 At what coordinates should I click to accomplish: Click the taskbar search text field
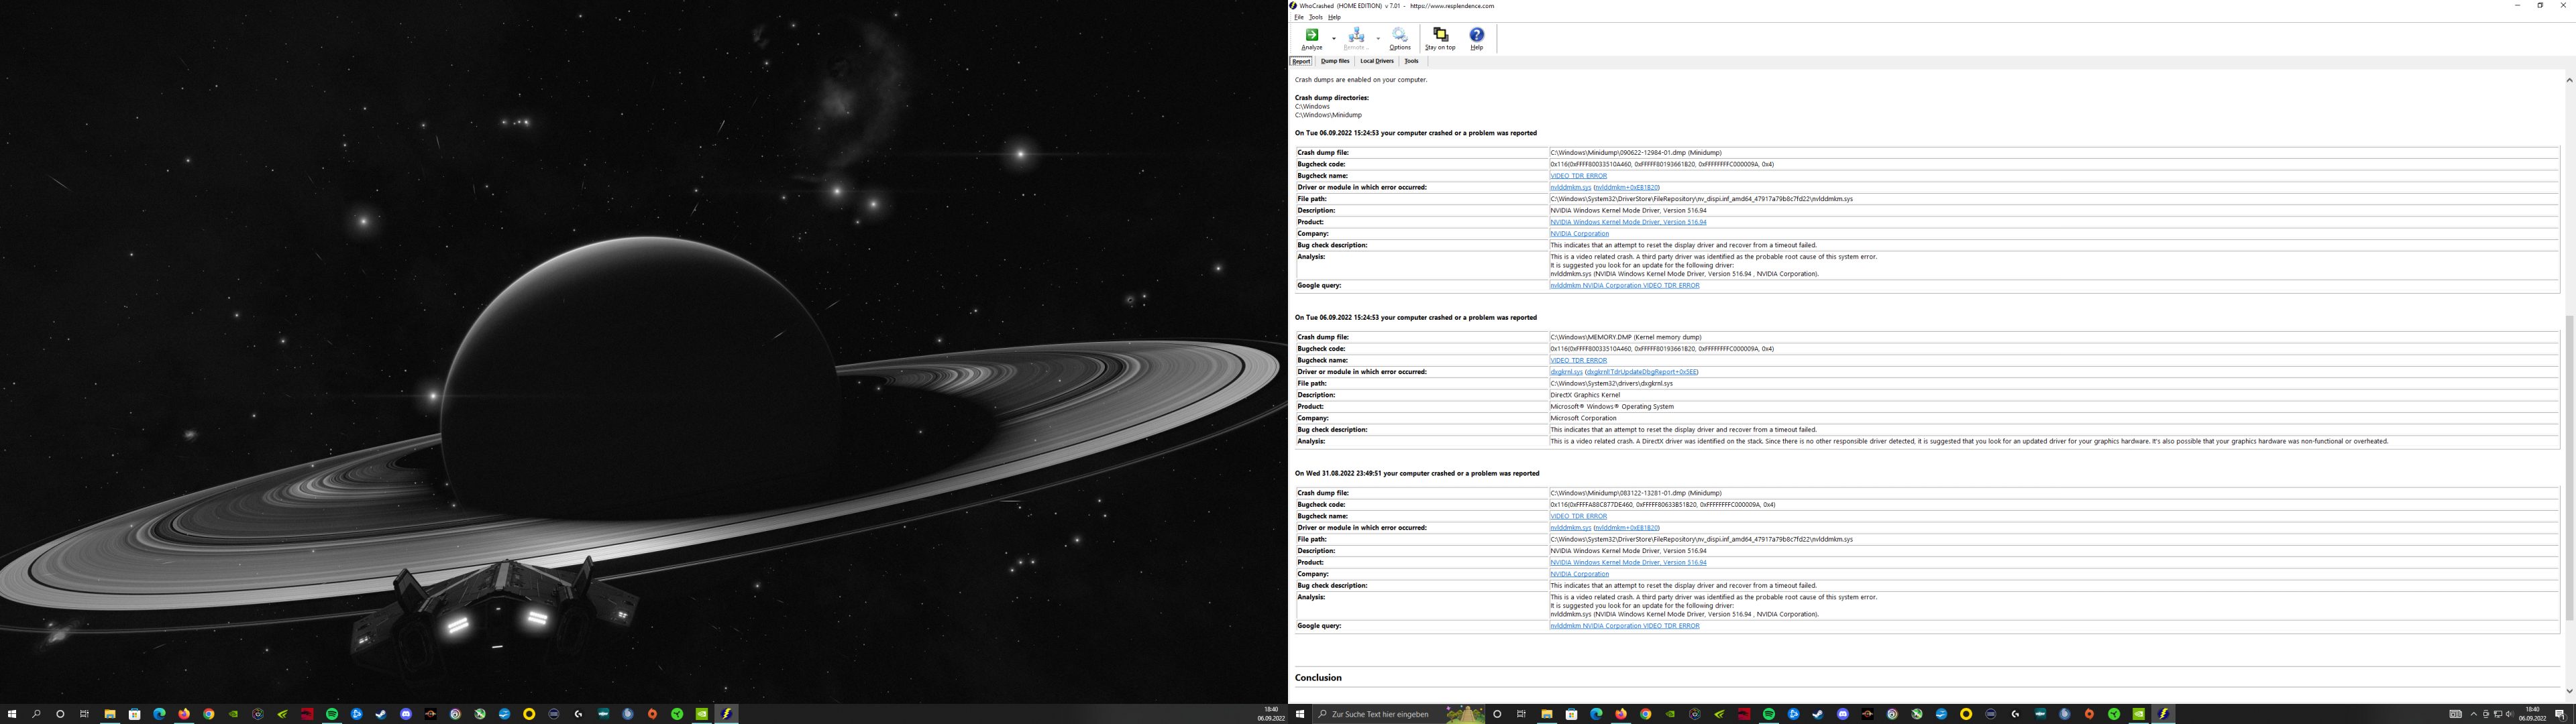(x=1380, y=714)
